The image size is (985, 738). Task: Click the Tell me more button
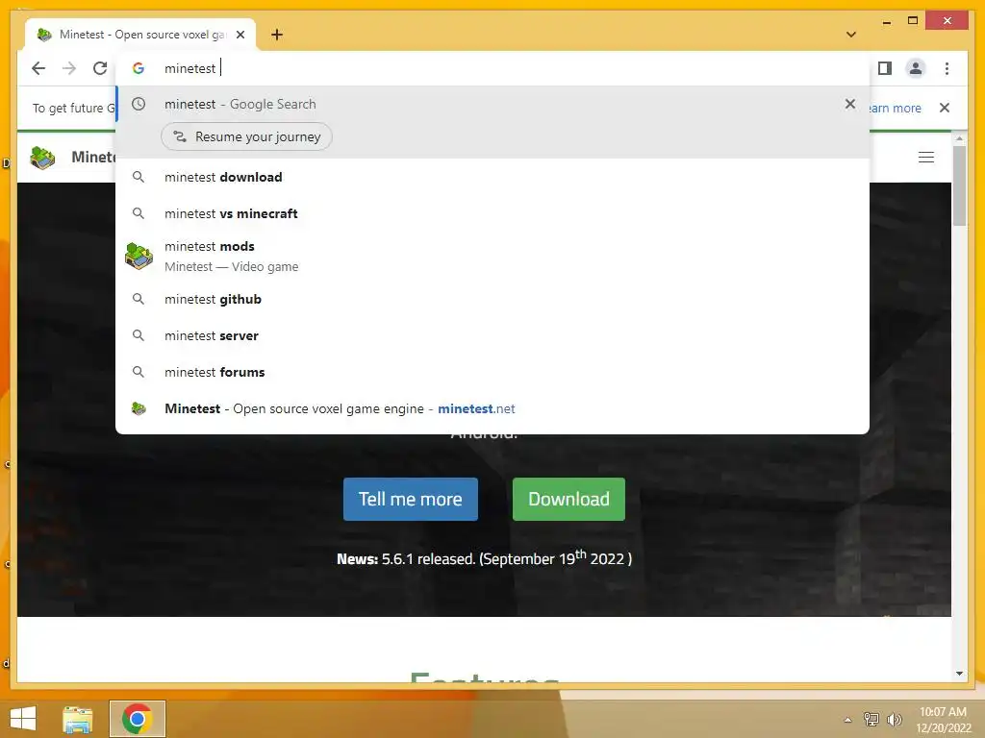[x=410, y=499]
